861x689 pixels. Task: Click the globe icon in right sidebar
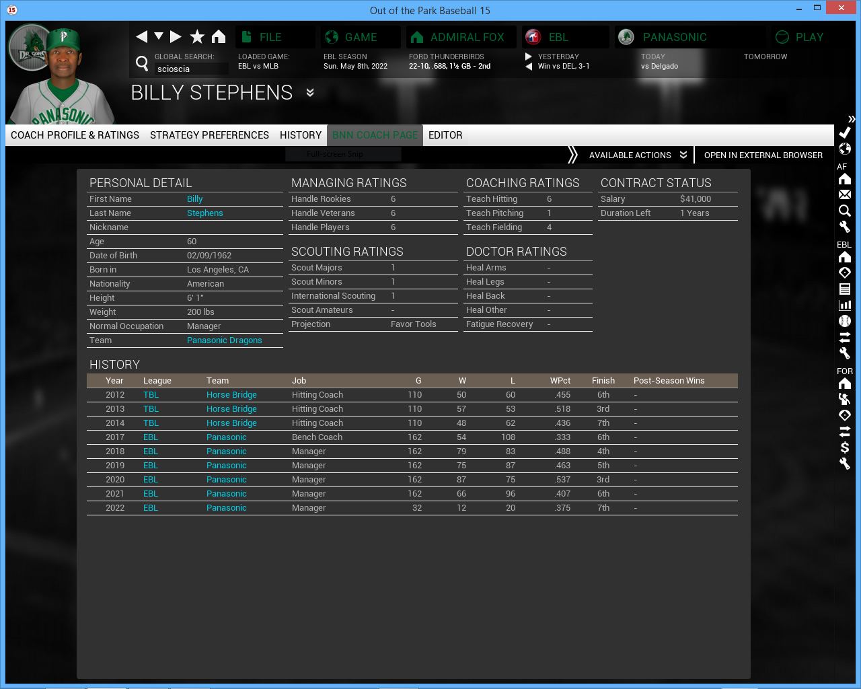(x=845, y=149)
